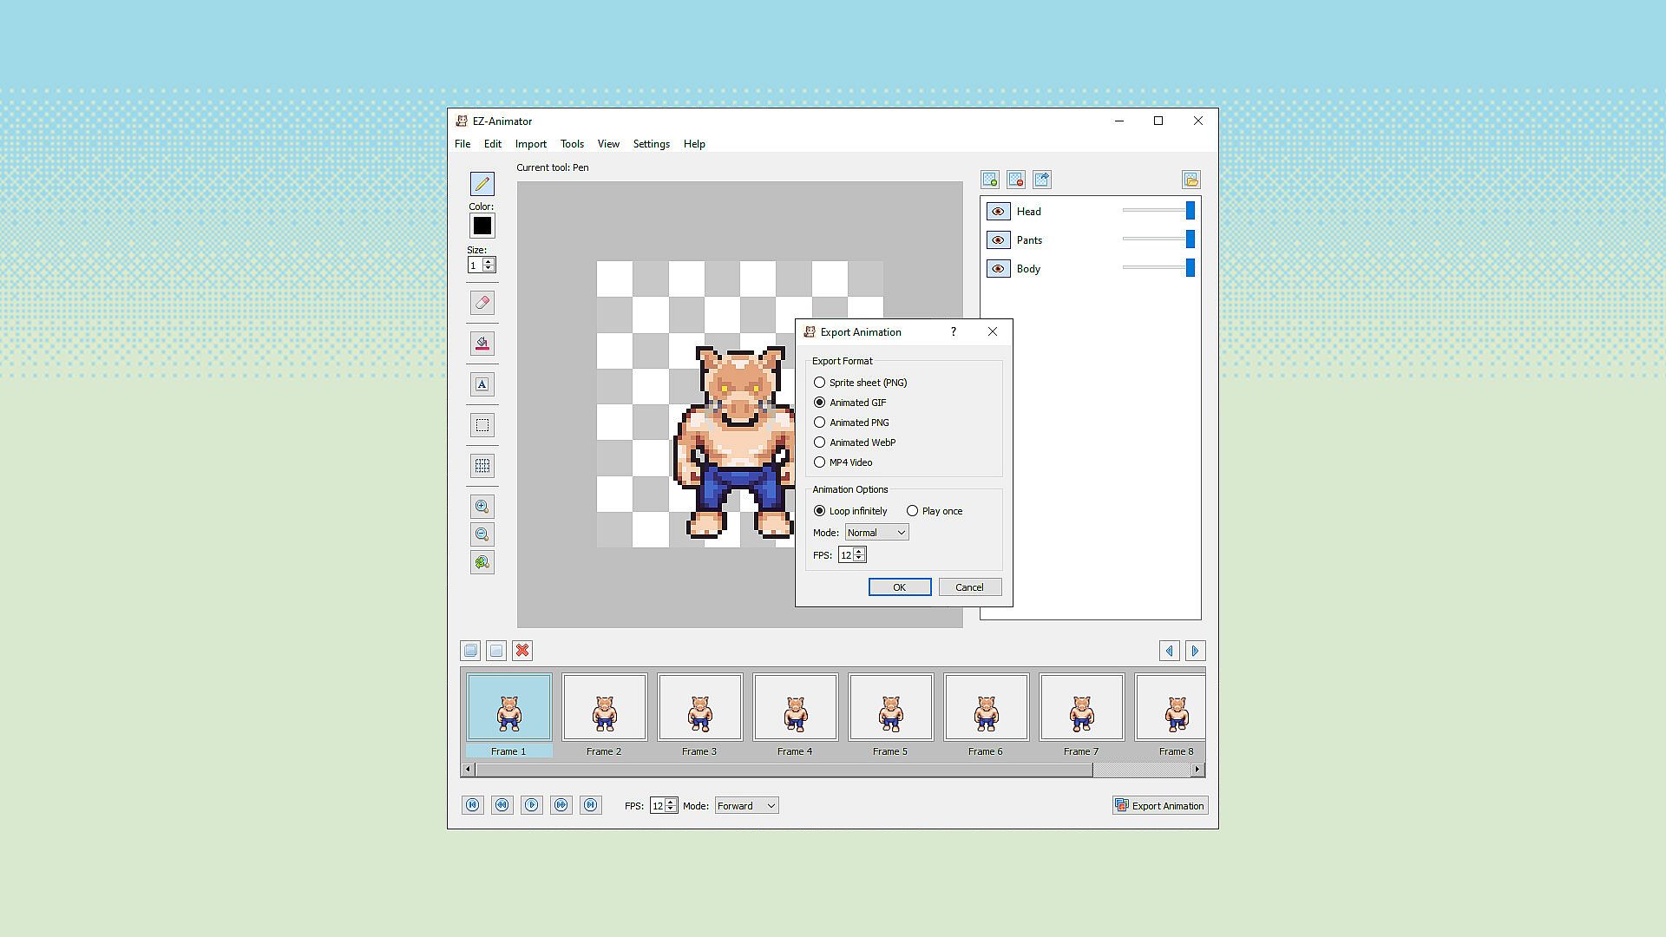
Task: Select the Fill bucket tool
Action: click(482, 344)
